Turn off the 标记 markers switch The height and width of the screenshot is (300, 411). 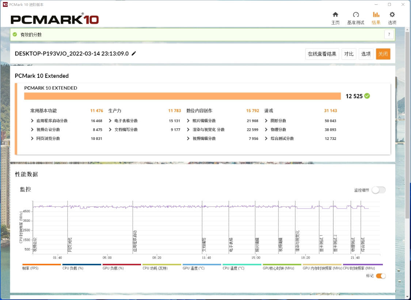[381, 276]
